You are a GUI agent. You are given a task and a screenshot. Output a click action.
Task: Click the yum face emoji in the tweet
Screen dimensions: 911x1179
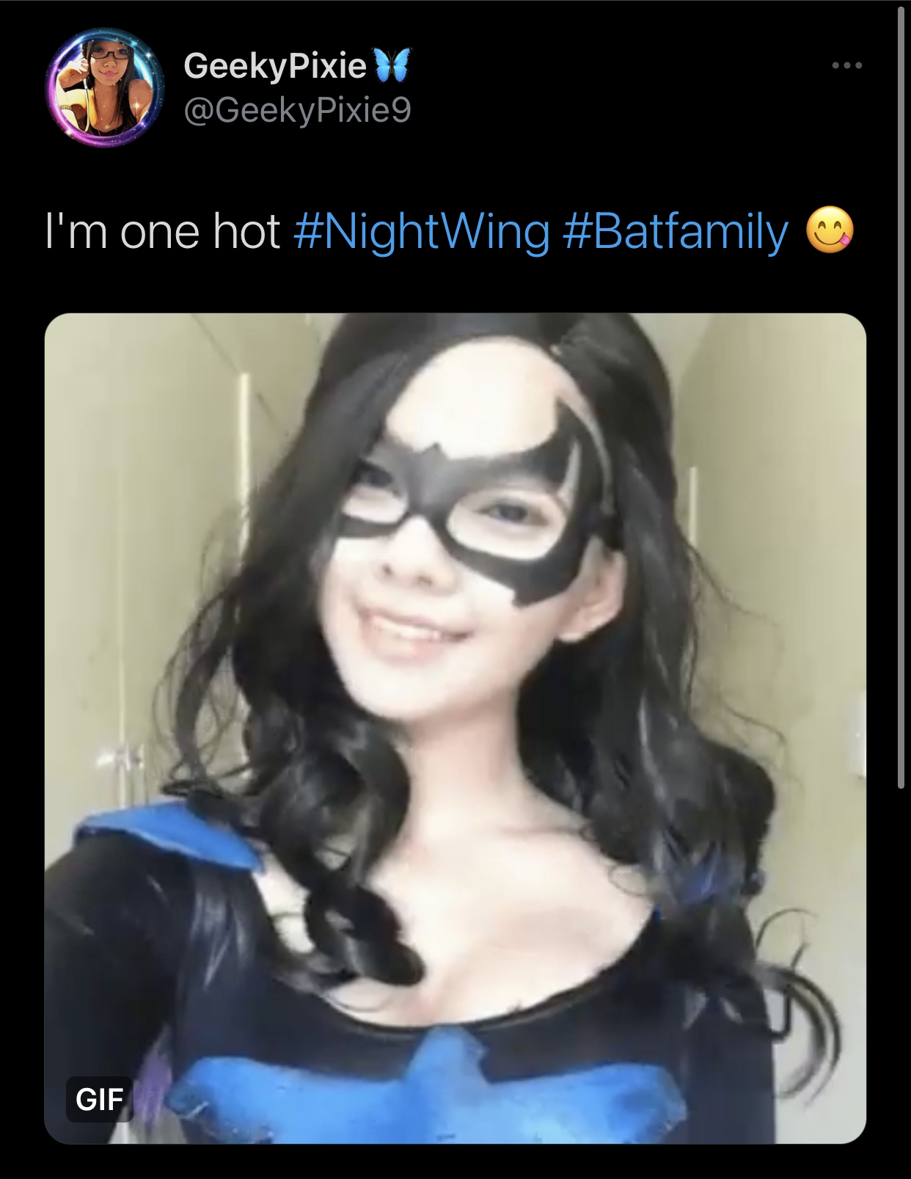pyautogui.click(x=830, y=230)
